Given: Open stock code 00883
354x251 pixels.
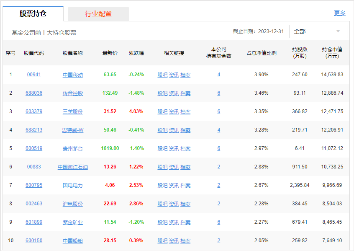Looking at the screenshot, I should (x=34, y=167).
